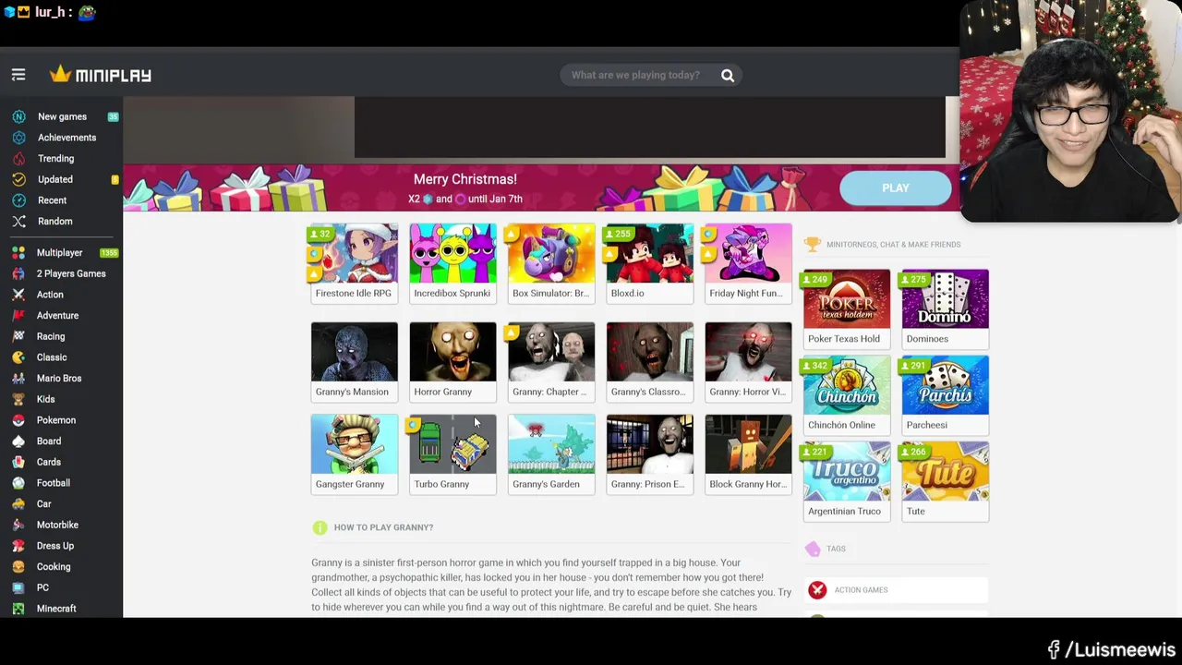
Task: Select Board category label
Action: click(49, 441)
